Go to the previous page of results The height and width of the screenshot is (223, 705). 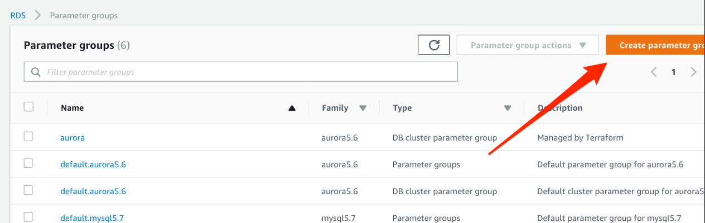point(654,72)
